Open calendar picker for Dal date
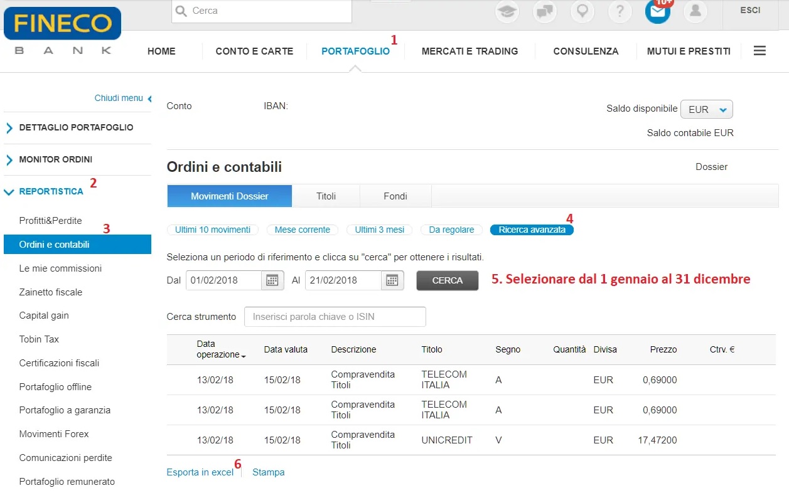This screenshot has width=789, height=493. pos(272,280)
